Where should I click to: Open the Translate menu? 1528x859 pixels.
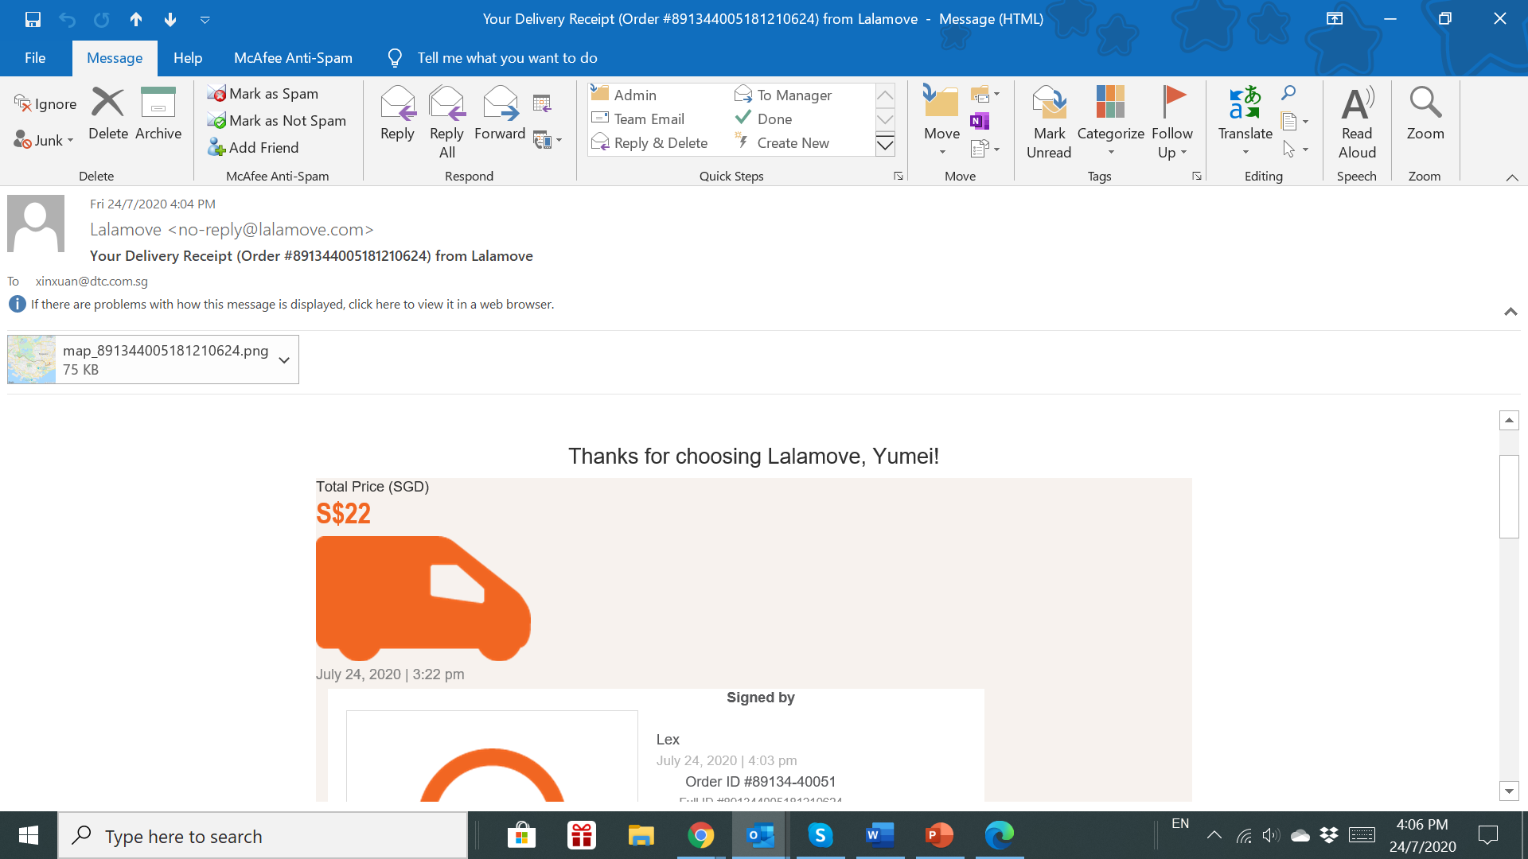coord(1245,122)
